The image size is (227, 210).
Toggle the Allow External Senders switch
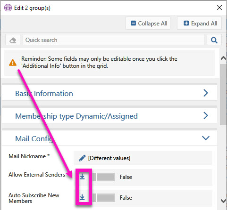pyautogui.click(x=104, y=177)
